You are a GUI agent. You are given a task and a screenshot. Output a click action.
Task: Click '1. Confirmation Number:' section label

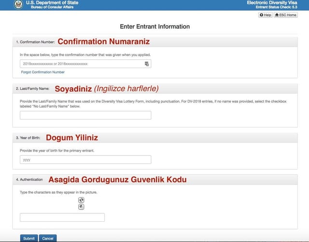[35, 42]
